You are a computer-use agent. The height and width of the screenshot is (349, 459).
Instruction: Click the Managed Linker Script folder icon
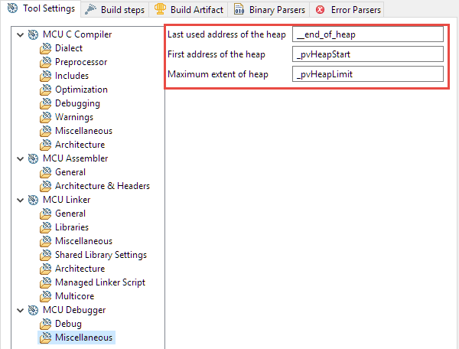point(46,282)
